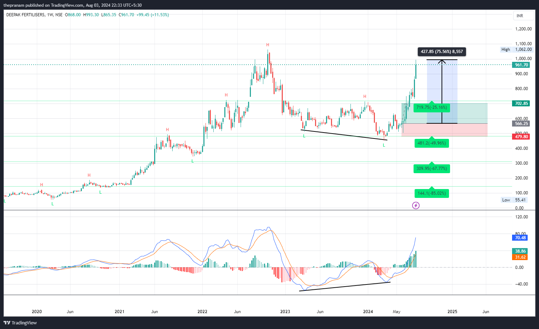Click the orange 31.62 signal value tag

520,257
